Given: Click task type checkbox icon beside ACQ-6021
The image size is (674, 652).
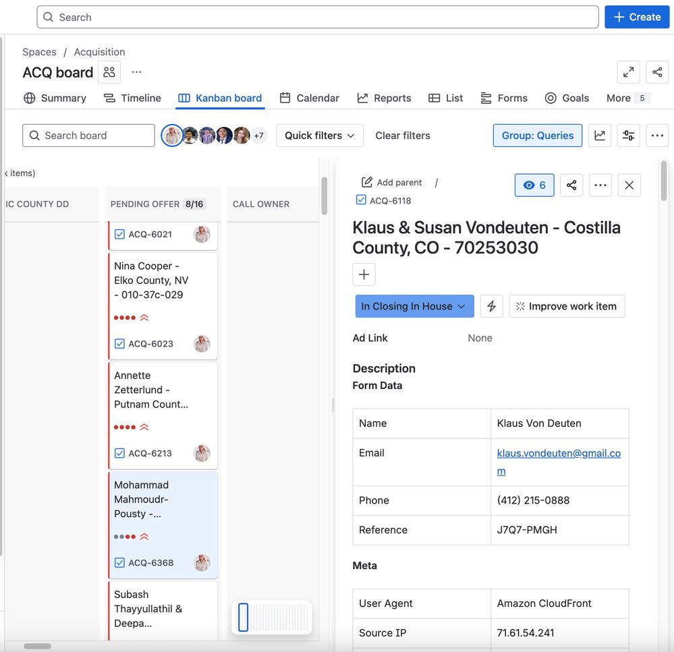Looking at the screenshot, I should (119, 234).
